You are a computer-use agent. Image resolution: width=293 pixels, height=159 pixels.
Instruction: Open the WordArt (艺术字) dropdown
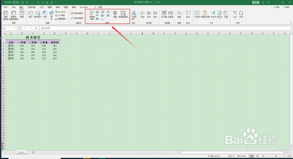(213, 15)
